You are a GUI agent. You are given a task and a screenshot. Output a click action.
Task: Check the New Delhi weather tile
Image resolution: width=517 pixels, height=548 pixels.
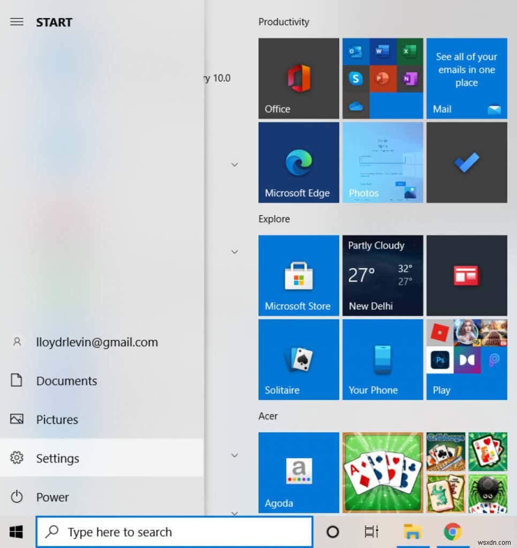382,275
